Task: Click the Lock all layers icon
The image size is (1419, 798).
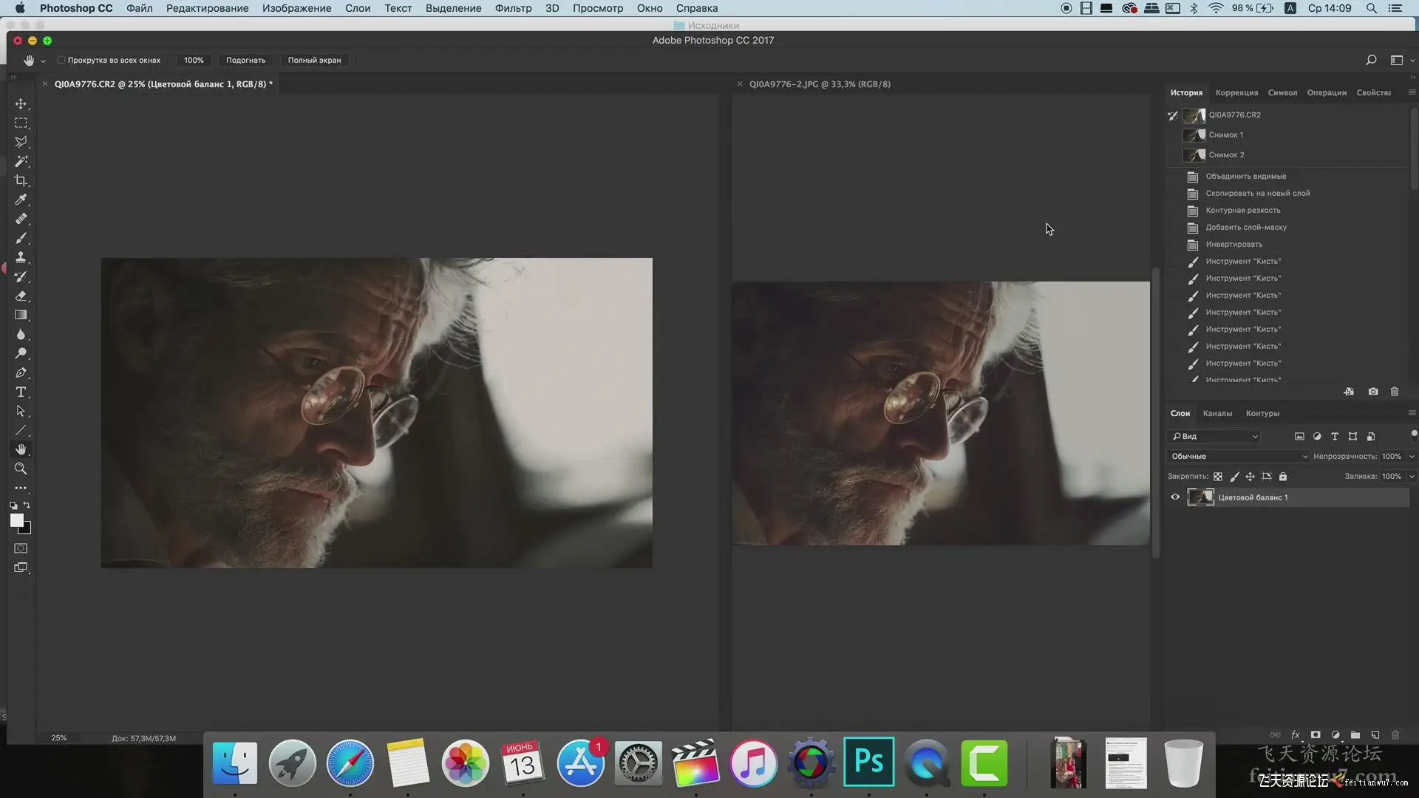Action: pos(1283,477)
